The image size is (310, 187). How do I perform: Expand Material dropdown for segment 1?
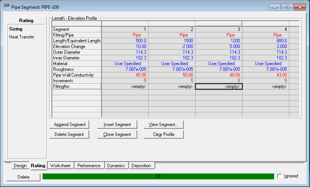tap(145, 64)
